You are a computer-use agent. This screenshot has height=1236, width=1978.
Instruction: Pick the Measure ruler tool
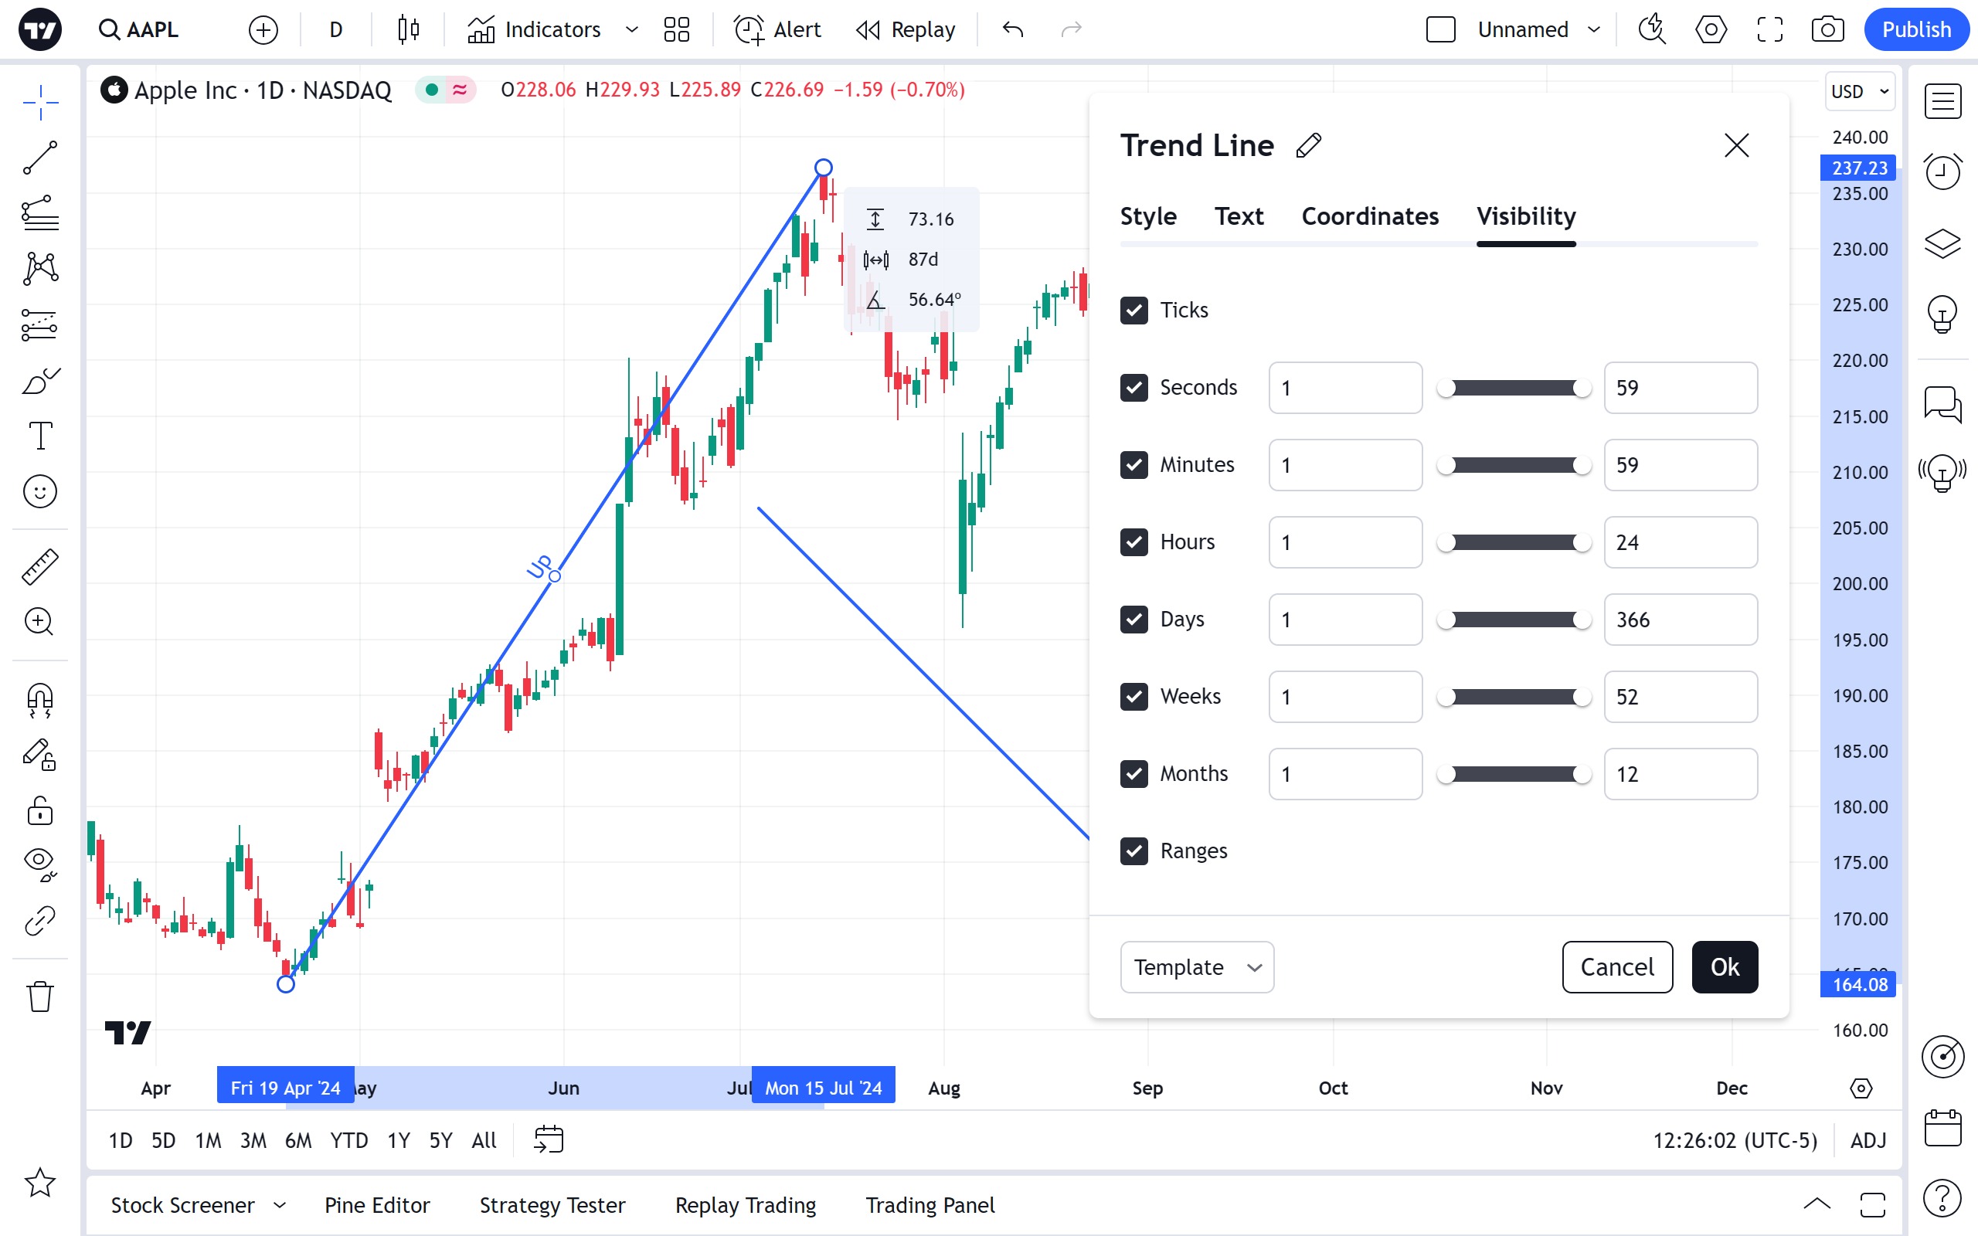coord(40,566)
